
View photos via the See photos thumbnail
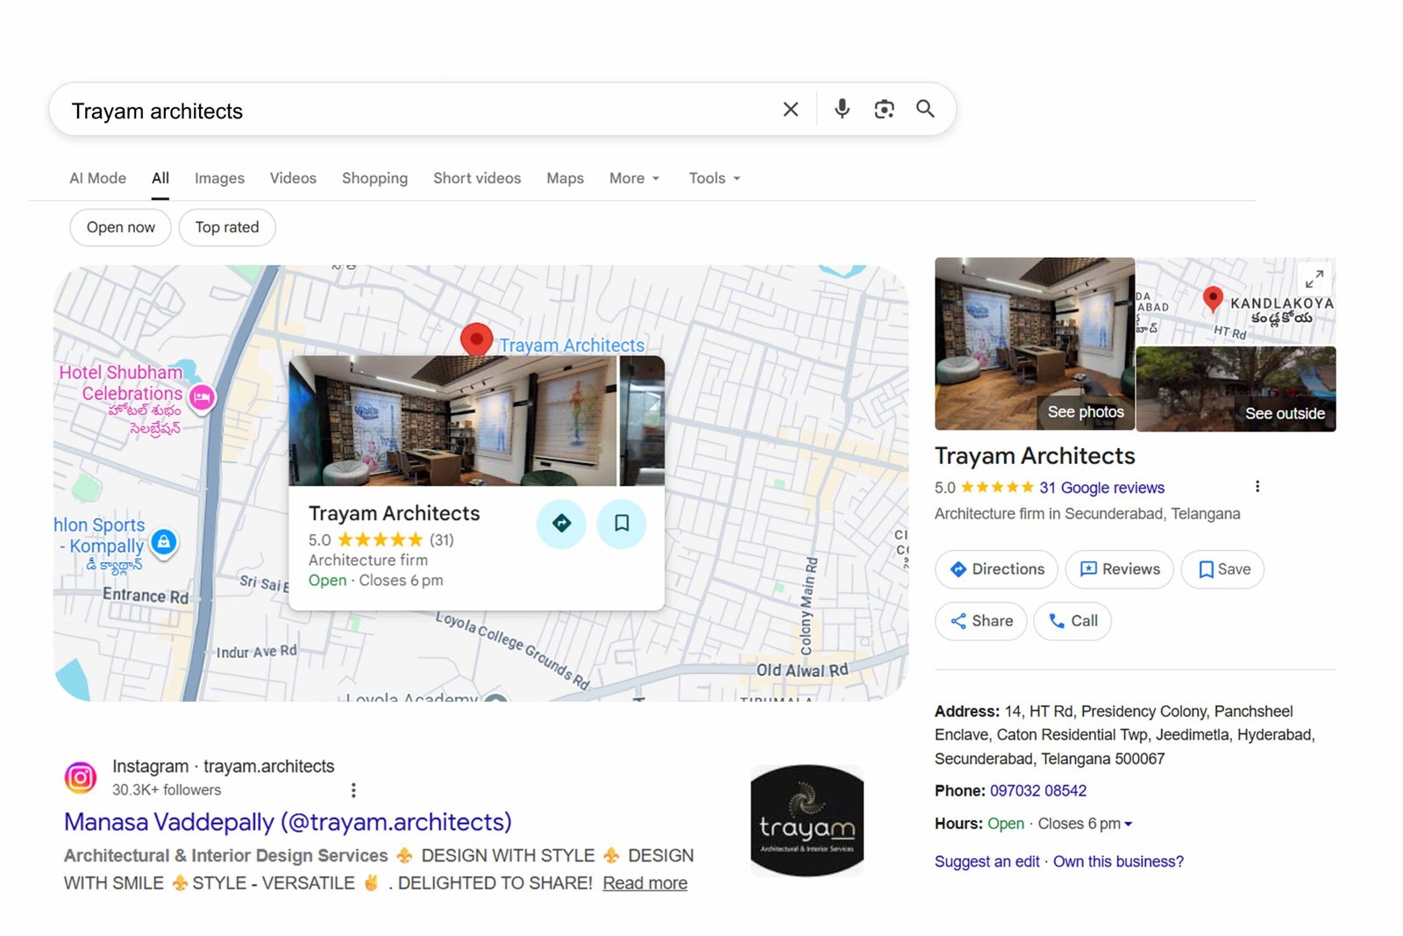(x=1085, y=411)
